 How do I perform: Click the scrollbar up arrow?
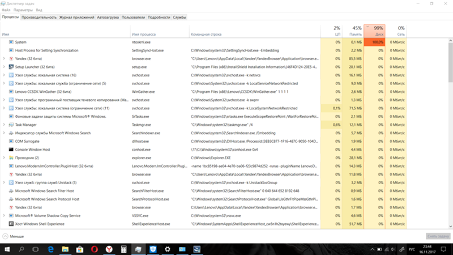pyautogui.click(x=450, y=41)
